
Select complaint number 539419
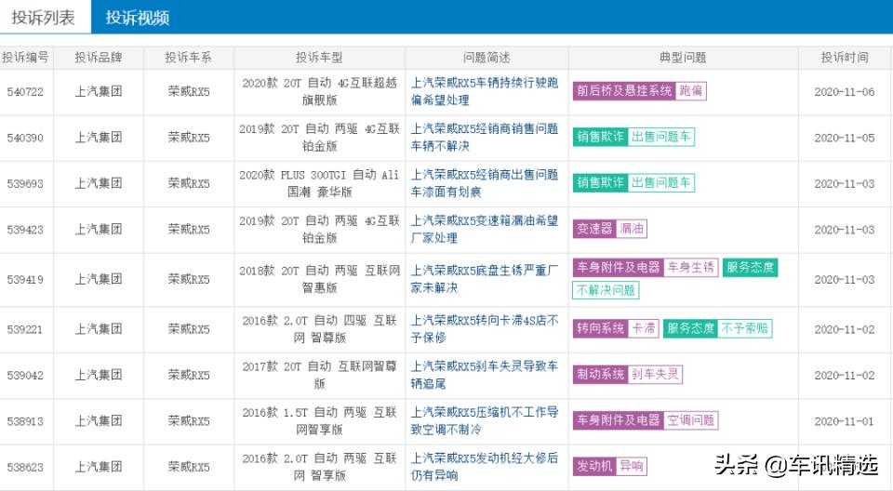pyautogui.click(x=25, y=279)
